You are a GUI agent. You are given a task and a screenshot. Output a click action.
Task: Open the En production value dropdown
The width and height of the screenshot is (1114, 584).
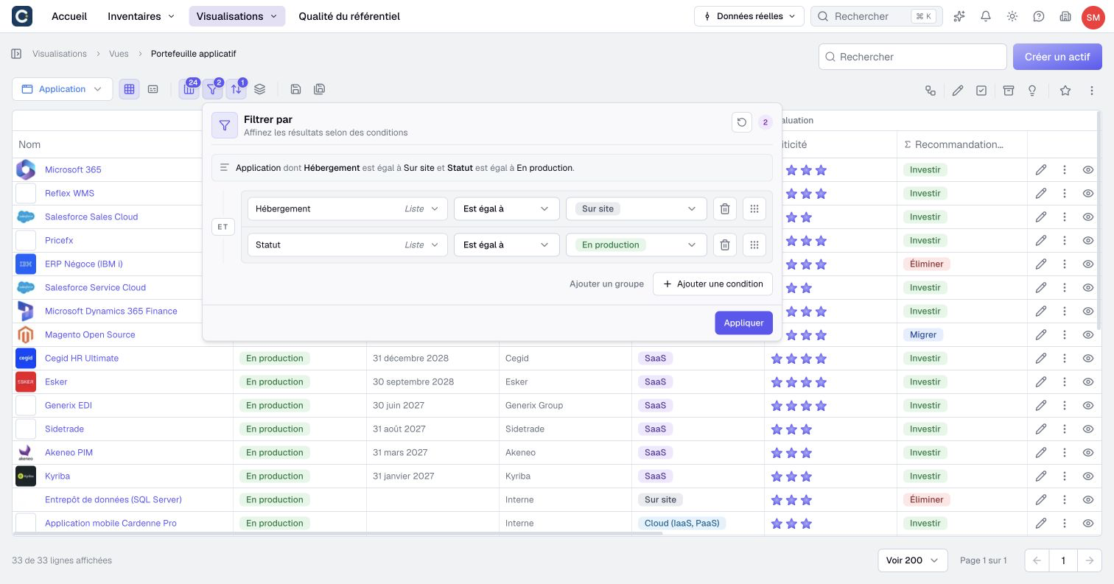(x=637, y=244)
